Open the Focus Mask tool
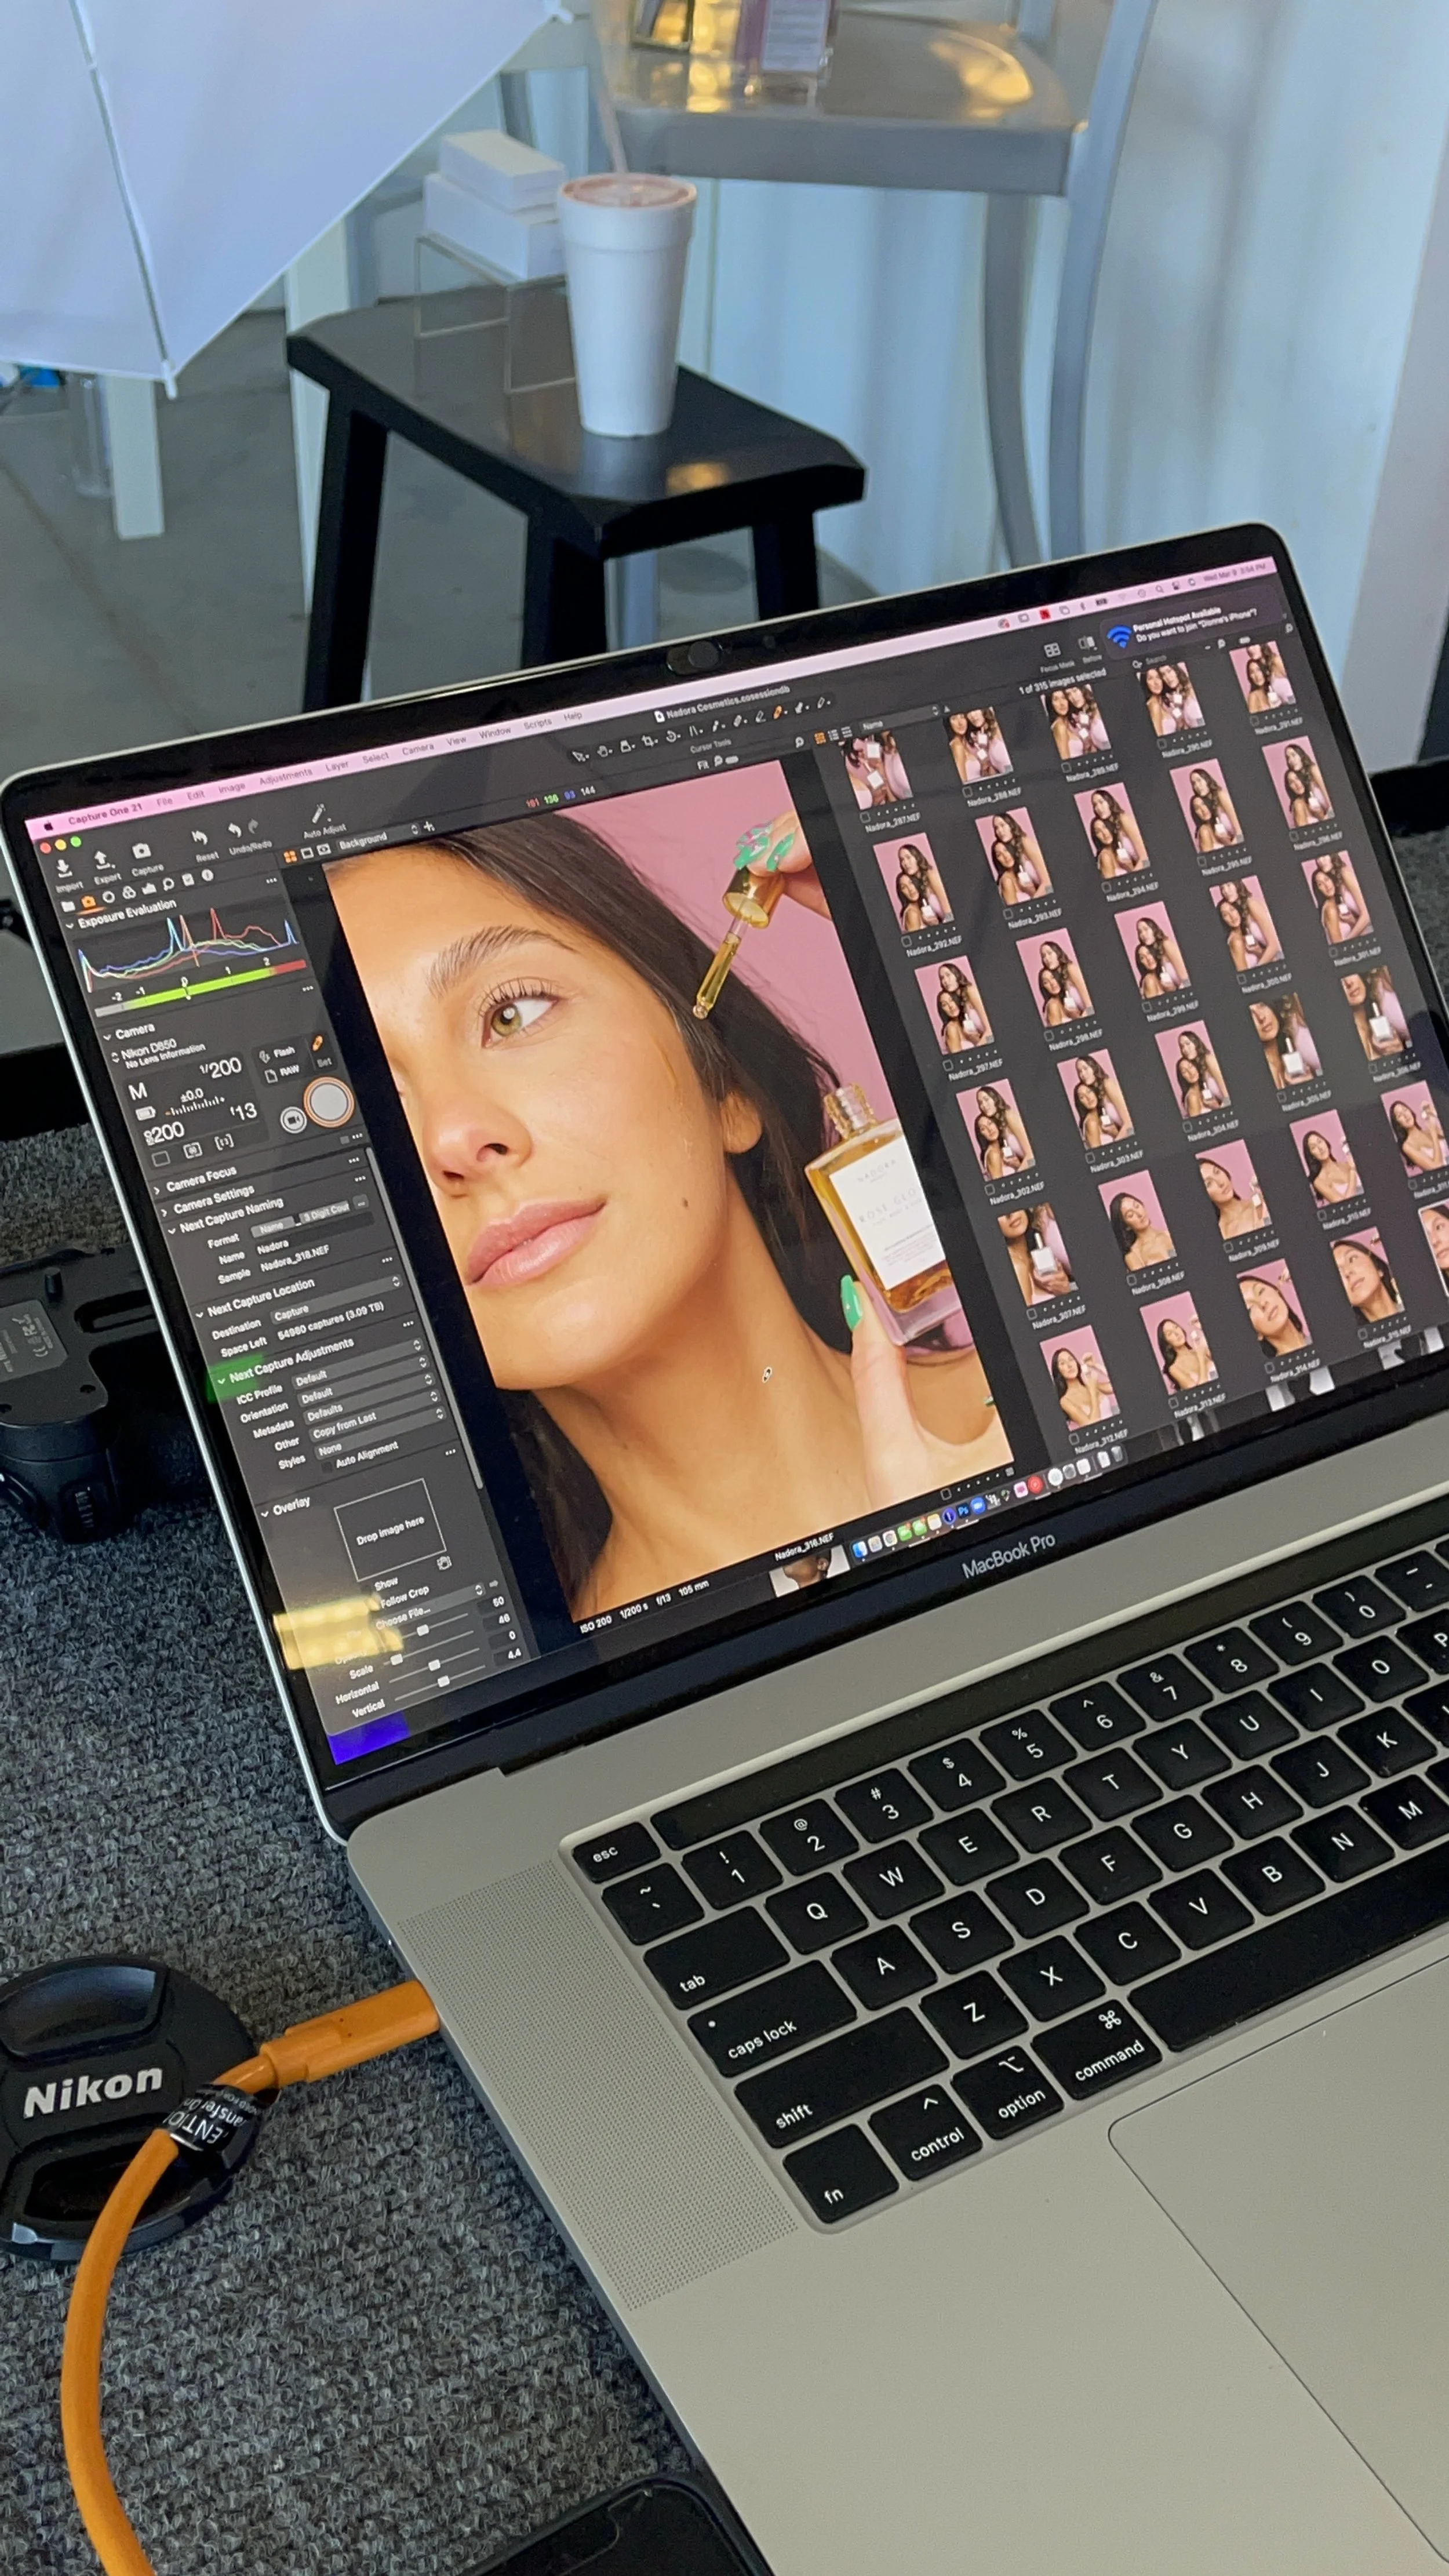The height and width of the screenshot is (2576, 1449). coord(1052,651)
